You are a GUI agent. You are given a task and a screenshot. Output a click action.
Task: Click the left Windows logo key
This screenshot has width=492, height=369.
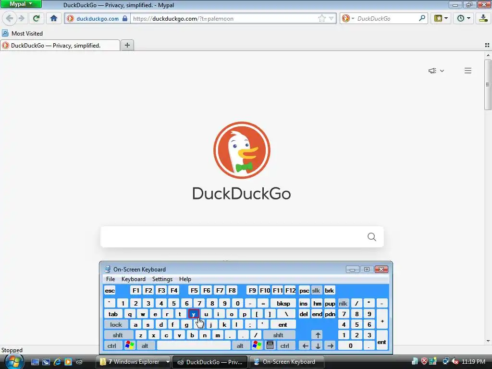click(x=130, y=345)
